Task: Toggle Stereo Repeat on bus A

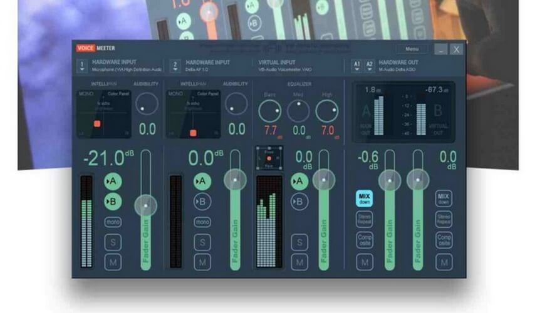Action: [x=365, y=219]
